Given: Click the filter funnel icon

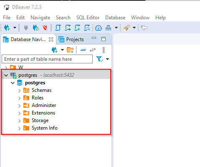Looking at the screenshot, I should pyautogui.click(x=100, y=59).
